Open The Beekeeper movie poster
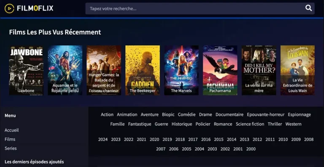Screen dimensions: 324x167 point(143,70)
